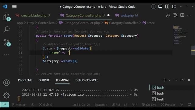Open errors and warnings status item

(x=45, y=105)
